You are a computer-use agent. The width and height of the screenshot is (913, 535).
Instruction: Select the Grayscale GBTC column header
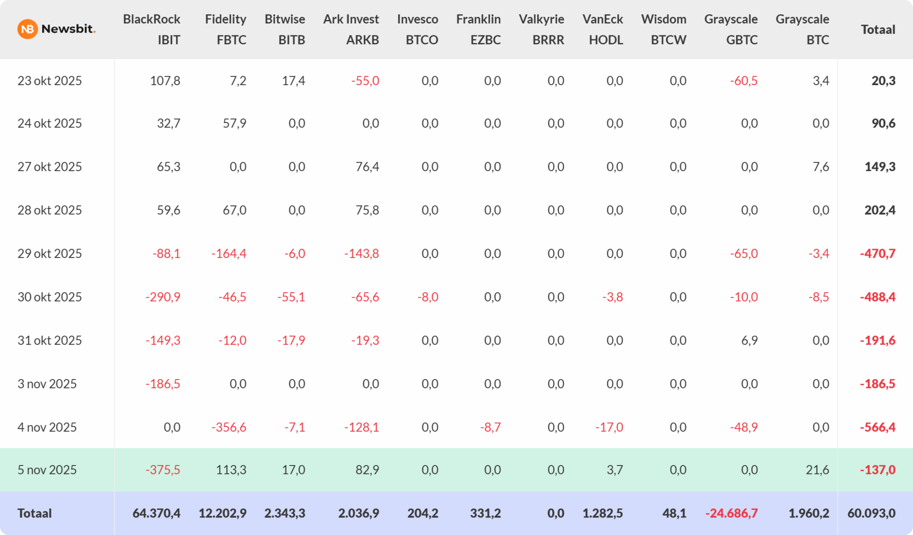731,29
